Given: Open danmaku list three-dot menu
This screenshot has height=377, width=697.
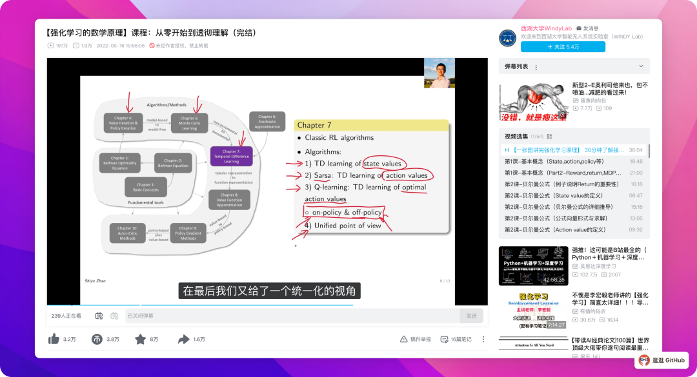Looking at the screenshot, I should [x=536, y=67].
